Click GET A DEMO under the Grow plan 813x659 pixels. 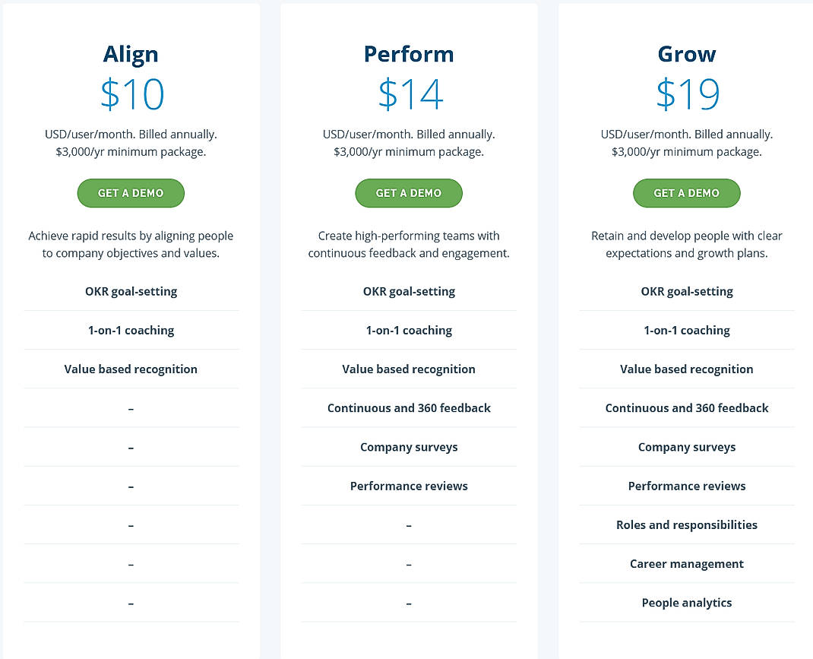pyautogui.click(x=686, y=193)
